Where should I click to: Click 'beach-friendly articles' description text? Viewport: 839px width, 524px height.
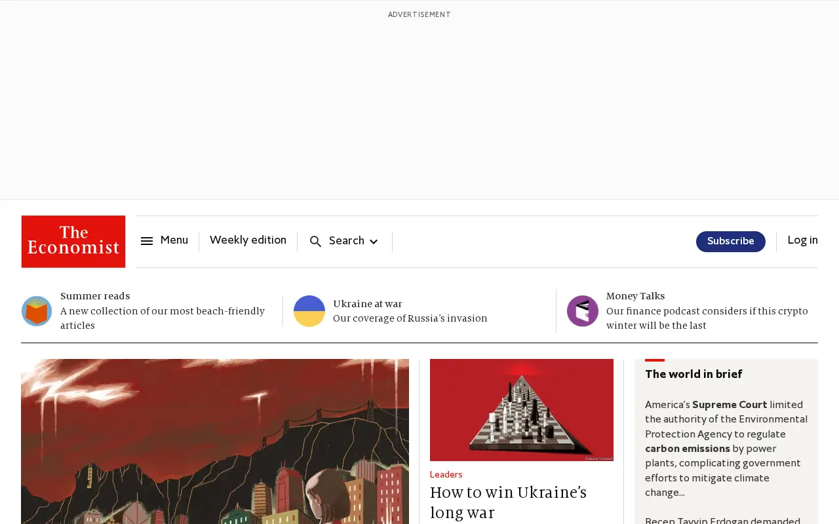point(163,318)
